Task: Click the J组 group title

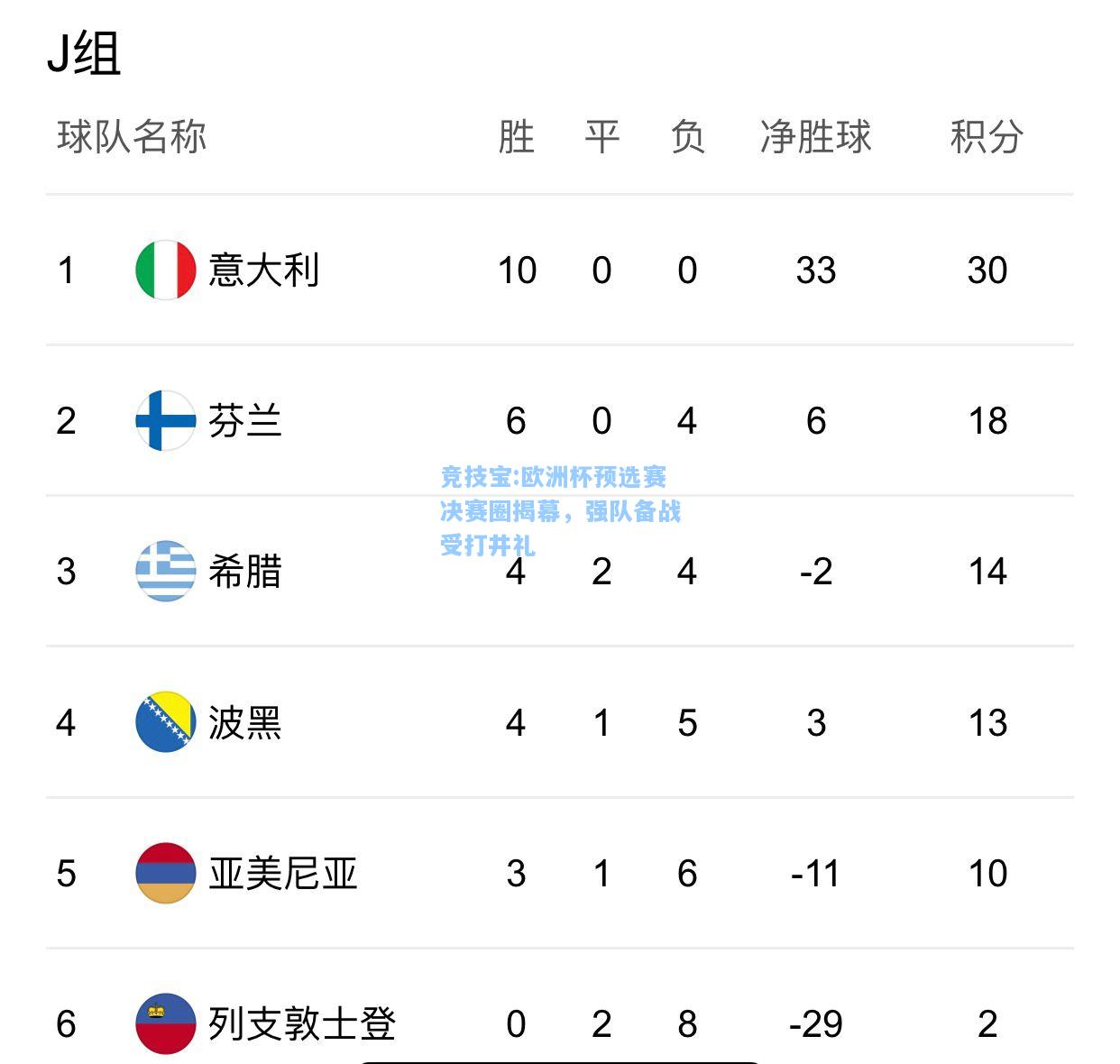Action: point(84,54)
